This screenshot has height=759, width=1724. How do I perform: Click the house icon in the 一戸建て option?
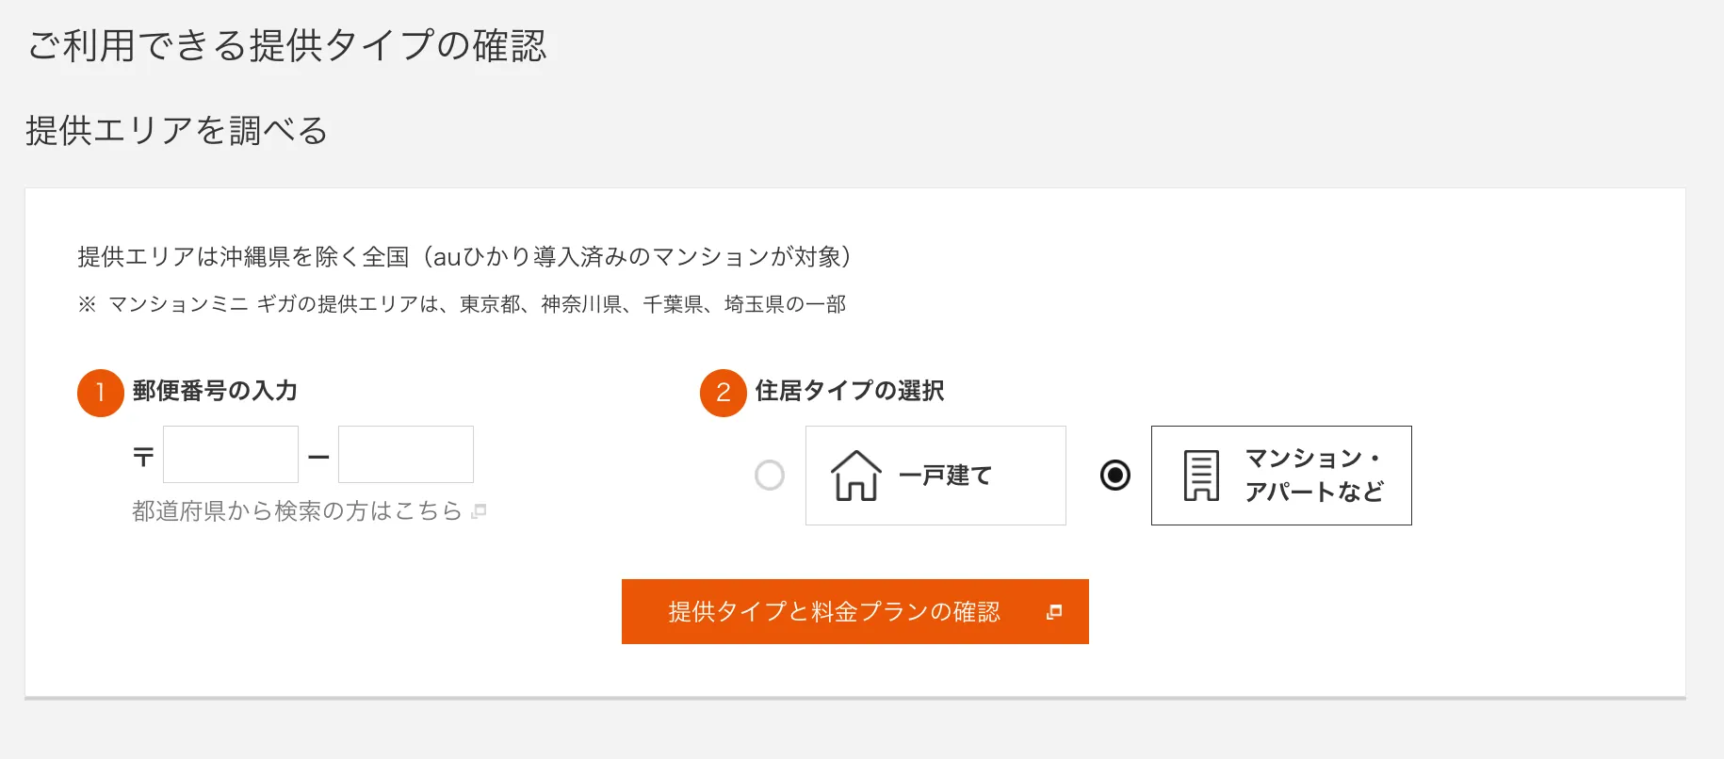[855, 476]
